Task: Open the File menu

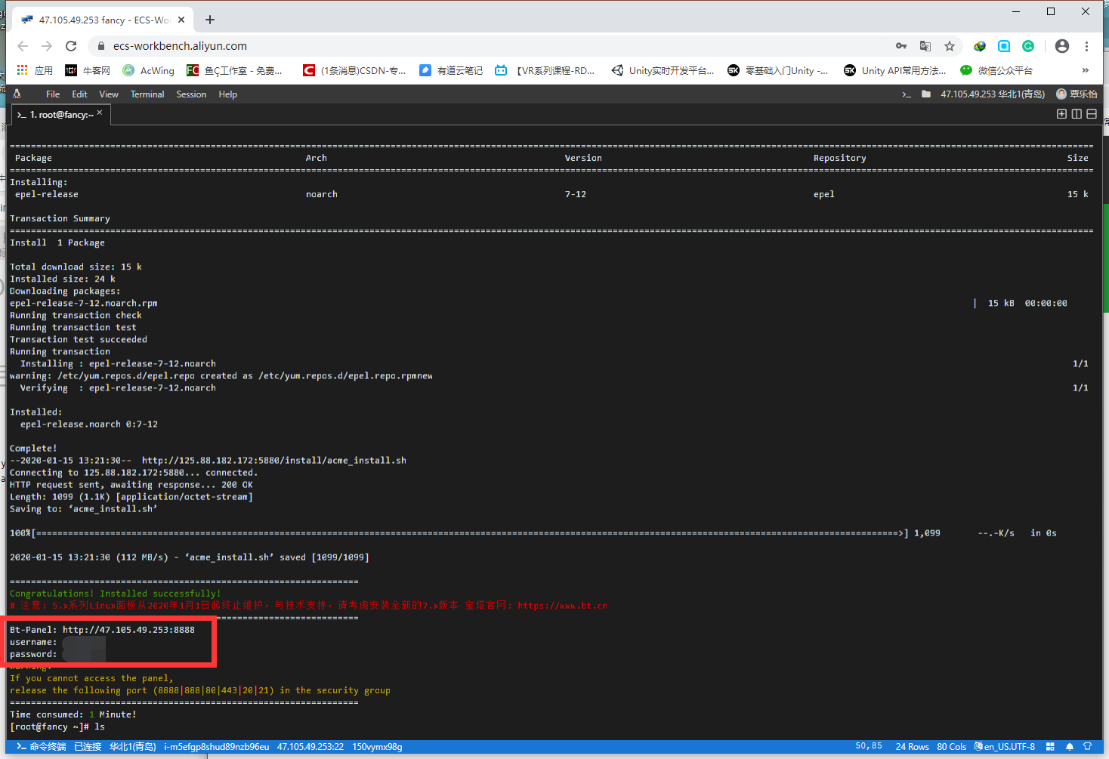Action: tap(53, 94)
